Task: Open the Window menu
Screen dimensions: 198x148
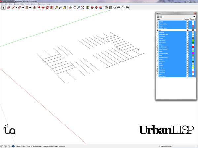Action: 34,4
